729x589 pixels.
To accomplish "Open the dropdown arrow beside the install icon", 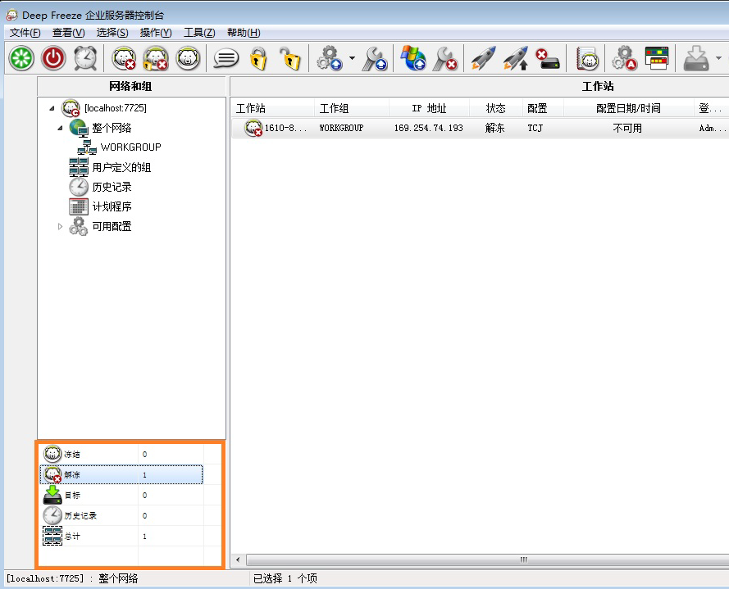I will coord(719,58).
